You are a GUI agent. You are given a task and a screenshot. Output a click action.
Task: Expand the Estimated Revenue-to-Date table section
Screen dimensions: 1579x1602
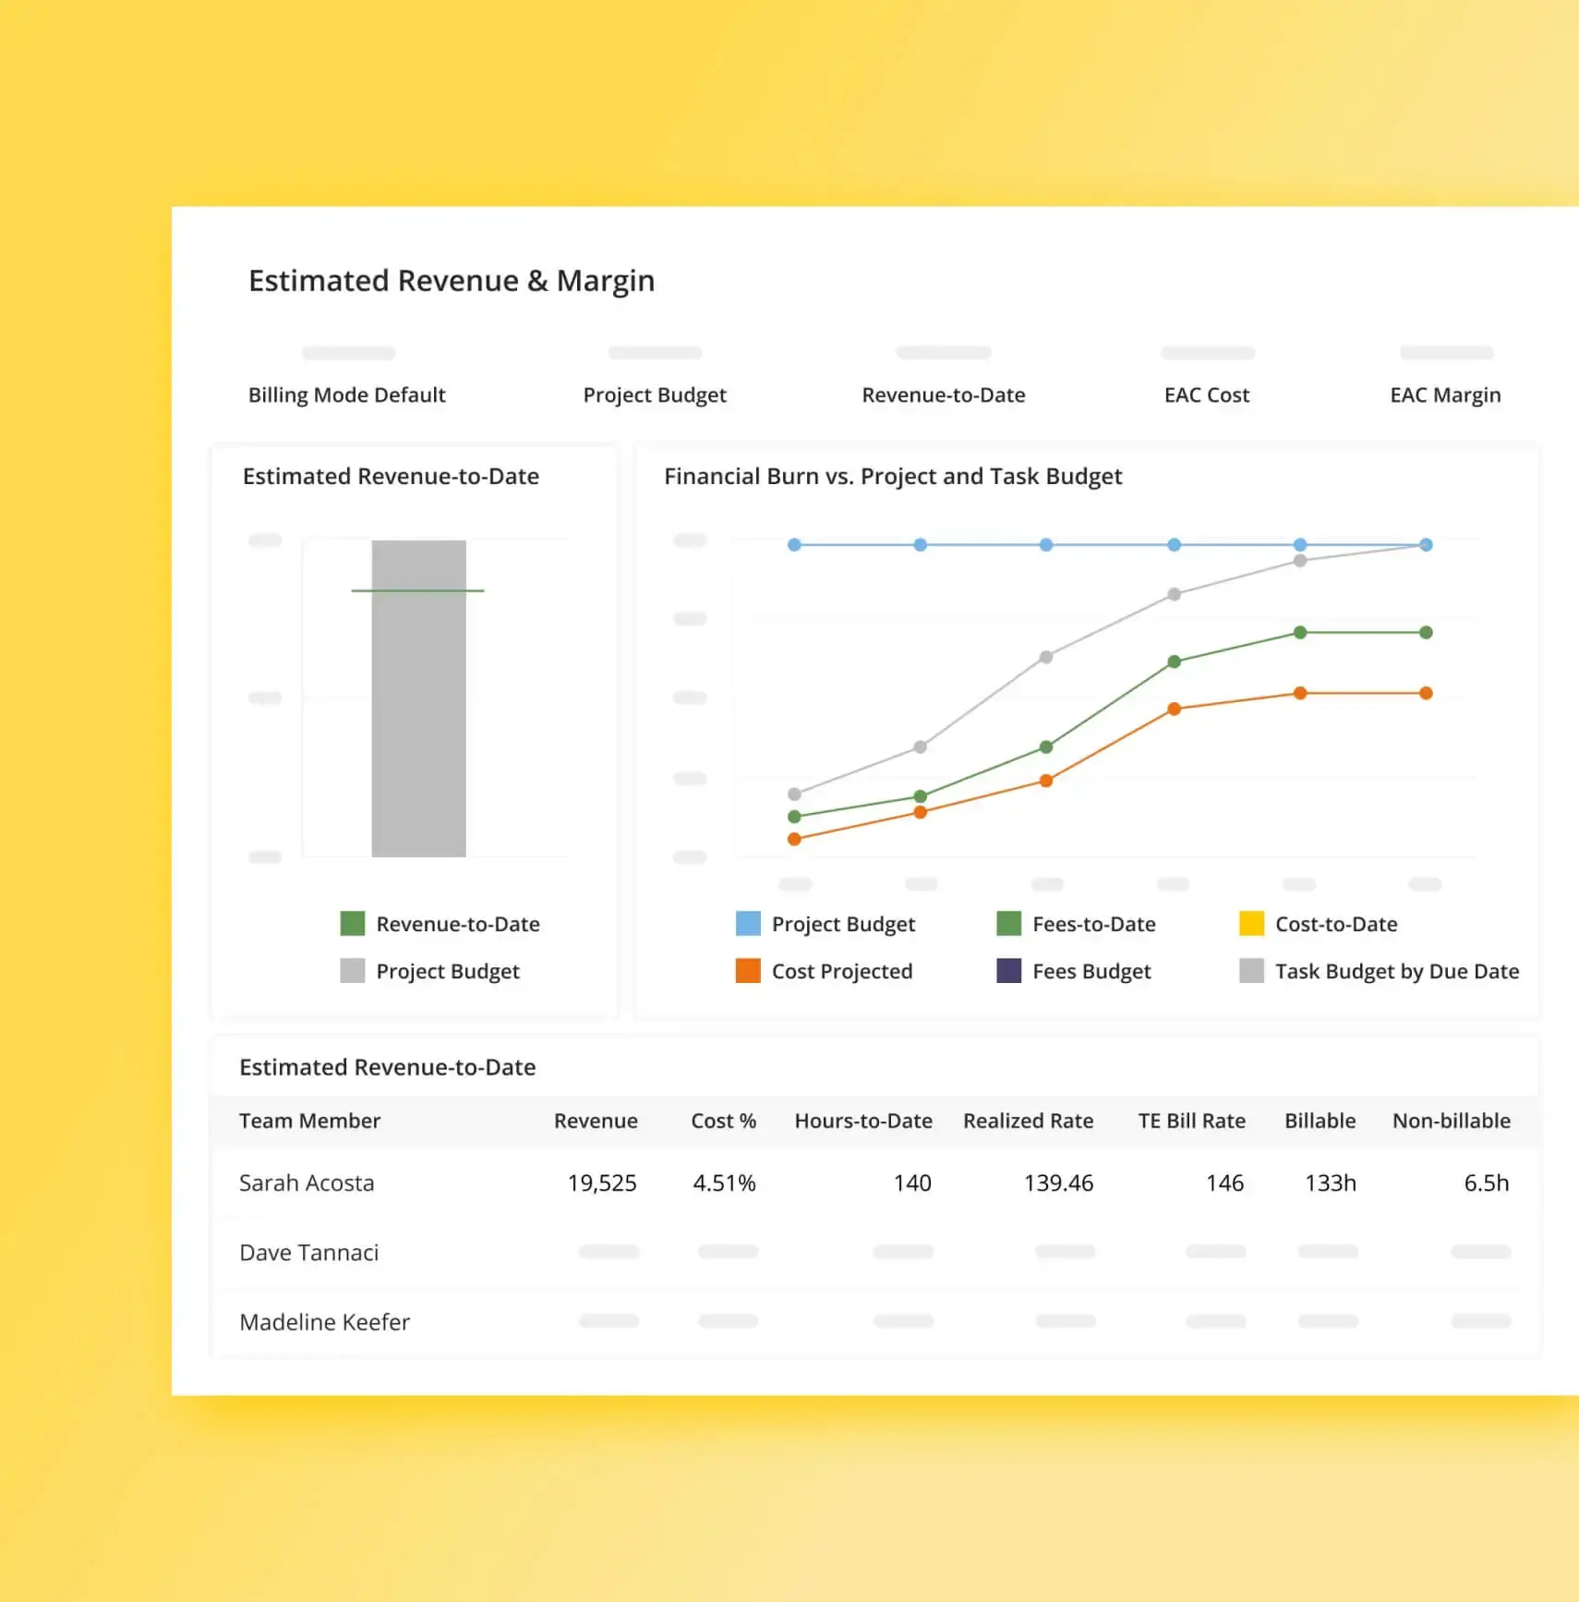(388, 1067)
